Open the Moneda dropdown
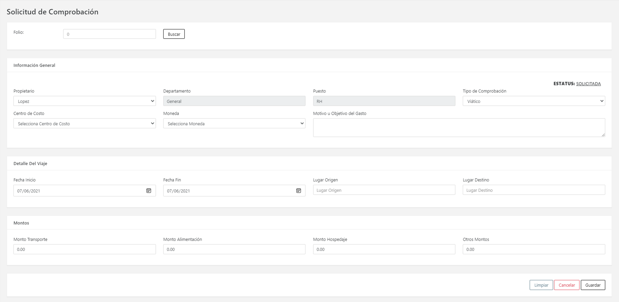The height and width of the screenshot is (302, 619). click(x=234, y=123)
